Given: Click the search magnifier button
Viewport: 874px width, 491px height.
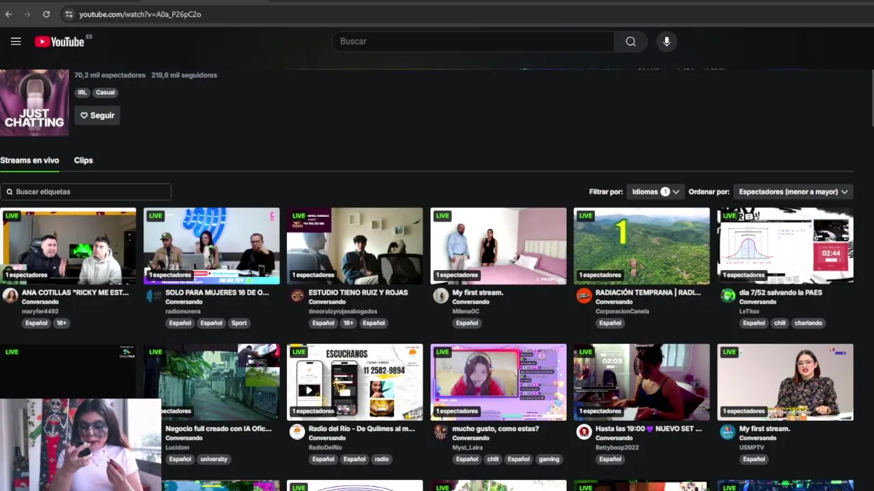Looking at the screenshot, I should click(x=630, y=42).
